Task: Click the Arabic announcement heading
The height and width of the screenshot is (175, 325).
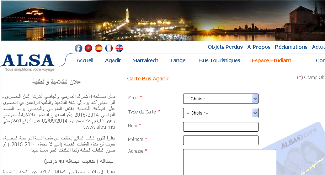Action: (x=57, y=82)
